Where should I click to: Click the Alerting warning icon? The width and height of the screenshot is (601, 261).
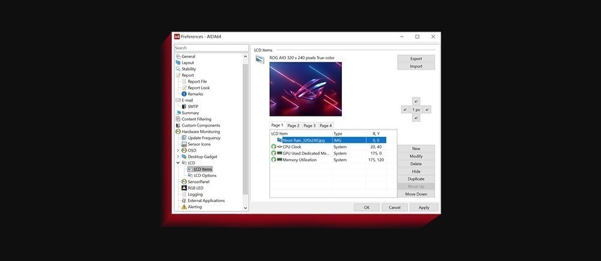tap(184, 206)
